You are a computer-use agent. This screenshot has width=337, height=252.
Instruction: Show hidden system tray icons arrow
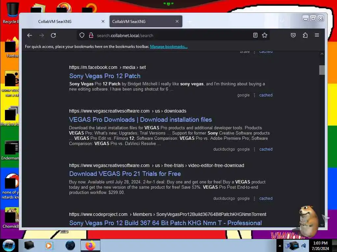[280, 246]
